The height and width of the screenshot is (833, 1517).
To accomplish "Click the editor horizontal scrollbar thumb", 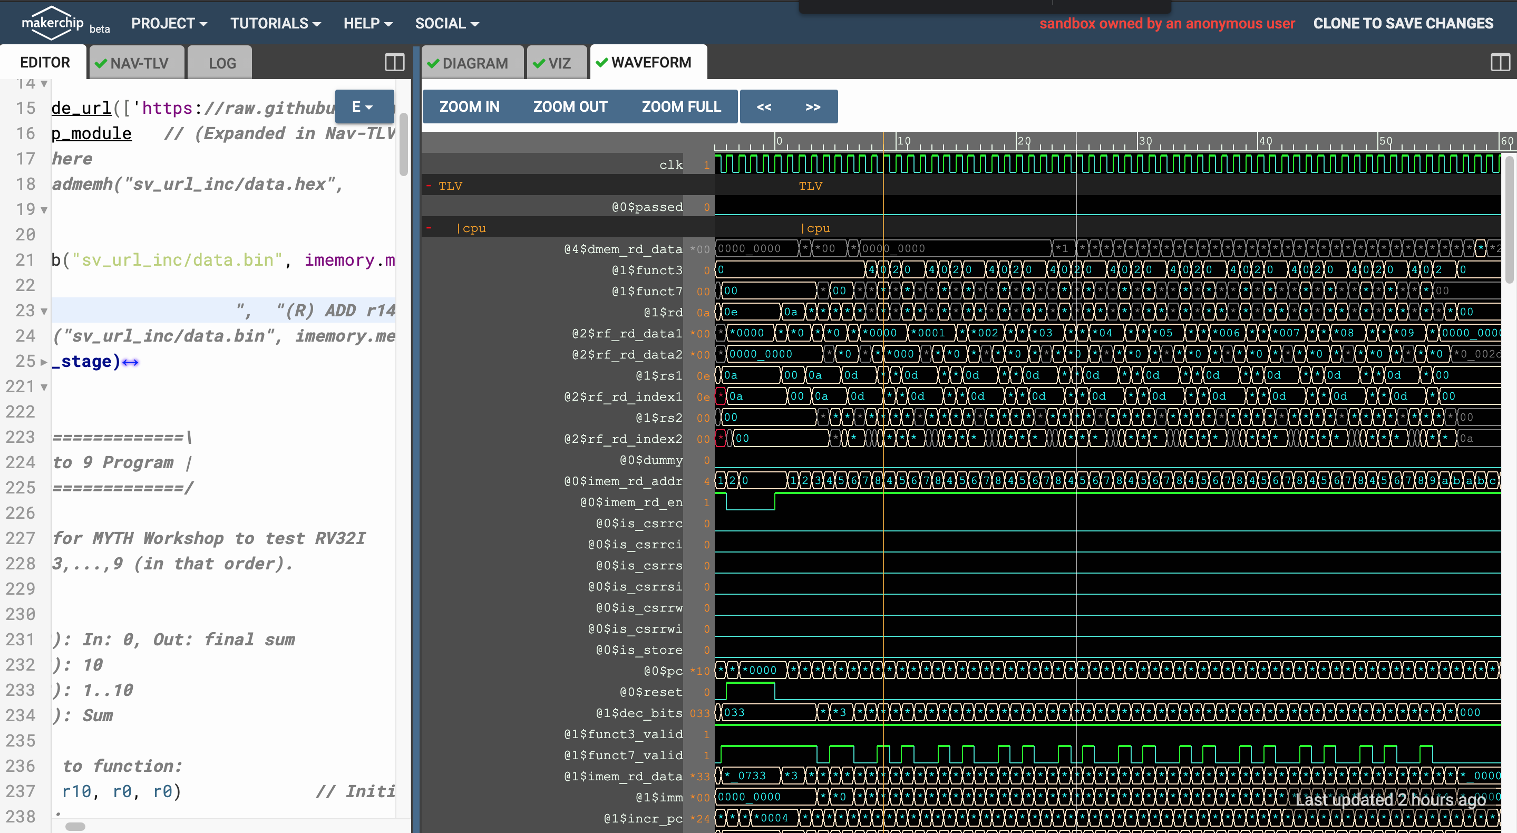I will 75,827.
